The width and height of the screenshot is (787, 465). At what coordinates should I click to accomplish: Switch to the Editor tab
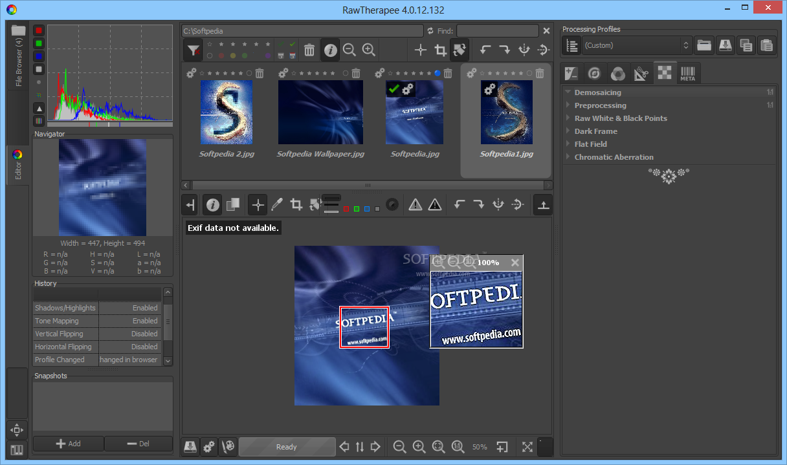tap(18, 165)
